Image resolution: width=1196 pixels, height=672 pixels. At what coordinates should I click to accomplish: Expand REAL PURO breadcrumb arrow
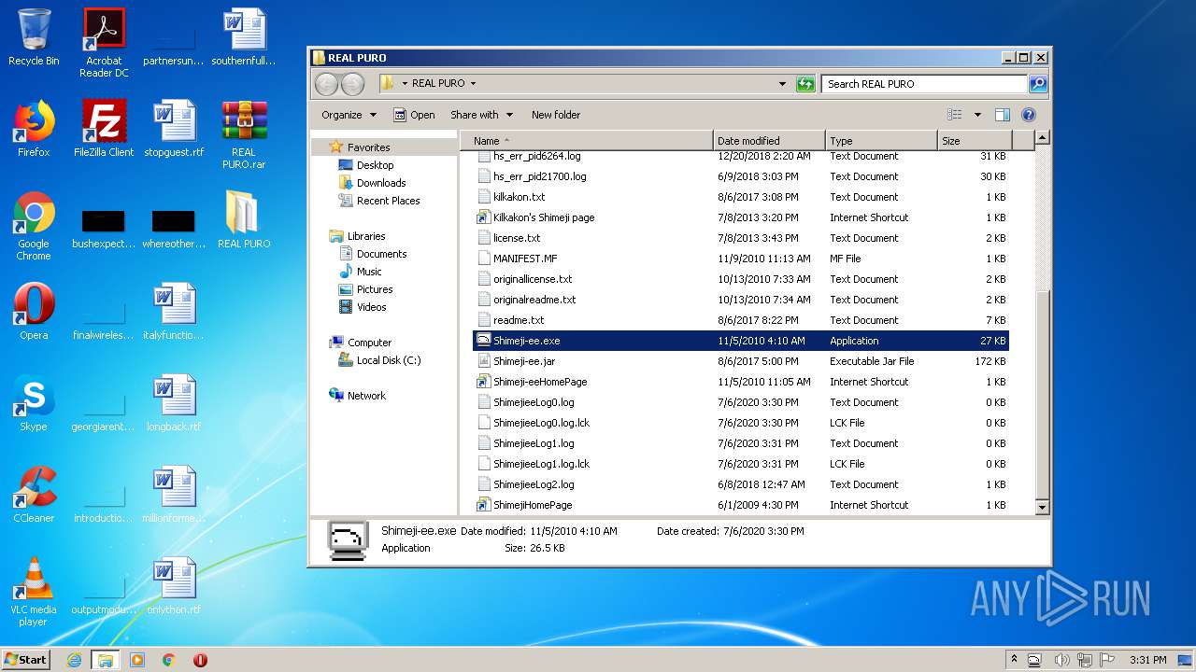click(x=473, y=84)
